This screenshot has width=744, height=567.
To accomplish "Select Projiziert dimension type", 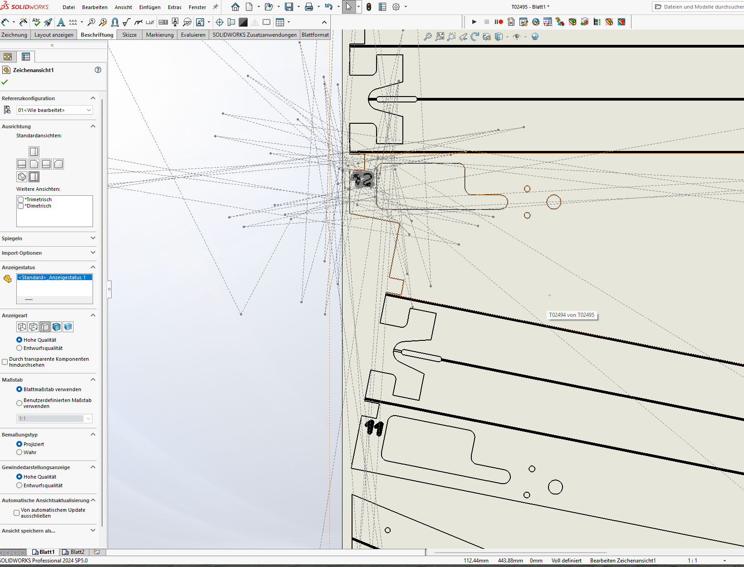I will [x=19, y=444].
